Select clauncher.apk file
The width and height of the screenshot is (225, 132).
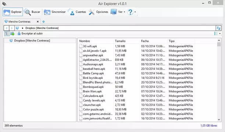point(92,105)
